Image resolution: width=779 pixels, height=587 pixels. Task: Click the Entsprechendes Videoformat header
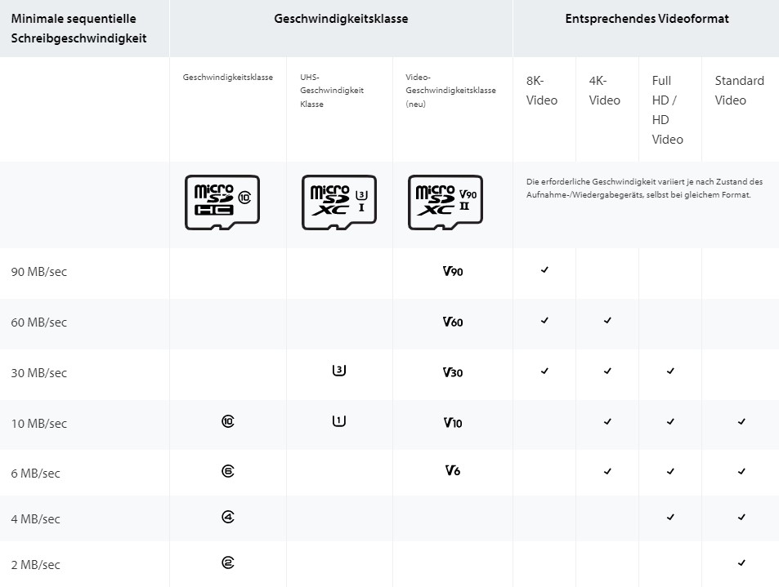[647, 19]
